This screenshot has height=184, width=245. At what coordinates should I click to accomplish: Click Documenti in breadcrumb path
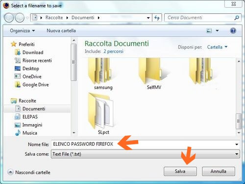[83, 18]
